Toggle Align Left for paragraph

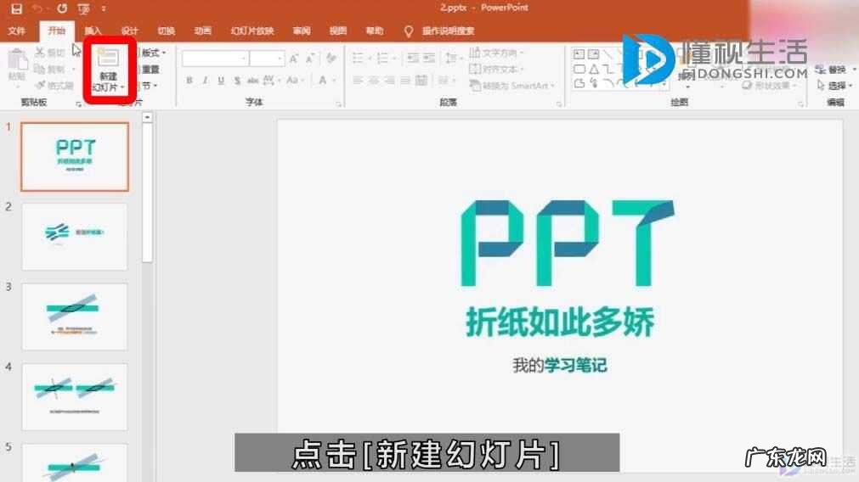coord(358,81)
